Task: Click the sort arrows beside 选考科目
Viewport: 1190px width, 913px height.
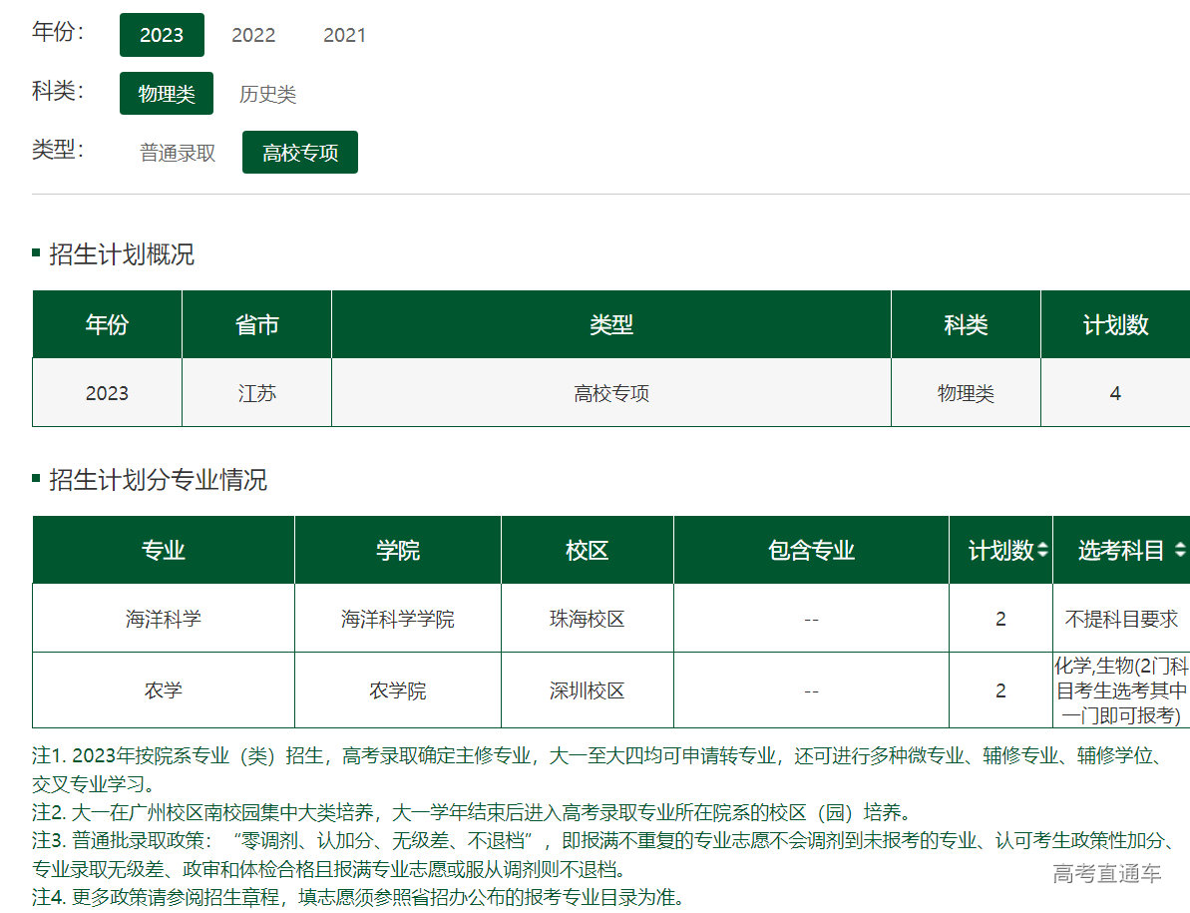Action: pos(1180,550)
